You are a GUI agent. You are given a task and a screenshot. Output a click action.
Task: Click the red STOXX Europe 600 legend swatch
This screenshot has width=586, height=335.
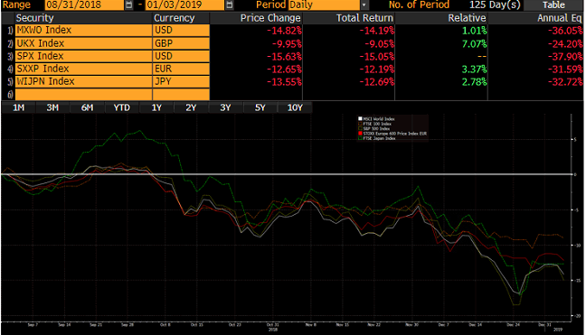360,134
